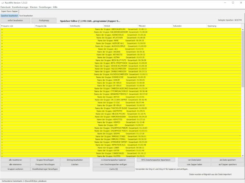
Task: Click in Zwischenspeicher kopieren button
Action: pos(114,160)
